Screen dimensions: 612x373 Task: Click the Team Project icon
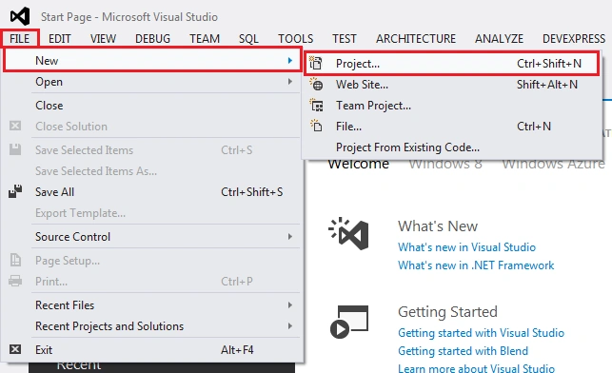pyautogui.click(x=316, y=106)
